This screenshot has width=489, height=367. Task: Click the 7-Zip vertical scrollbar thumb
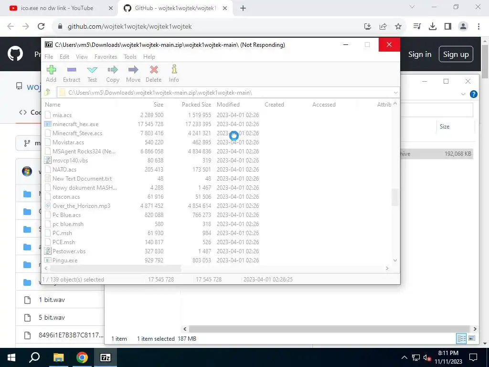[x=395, y=197]
